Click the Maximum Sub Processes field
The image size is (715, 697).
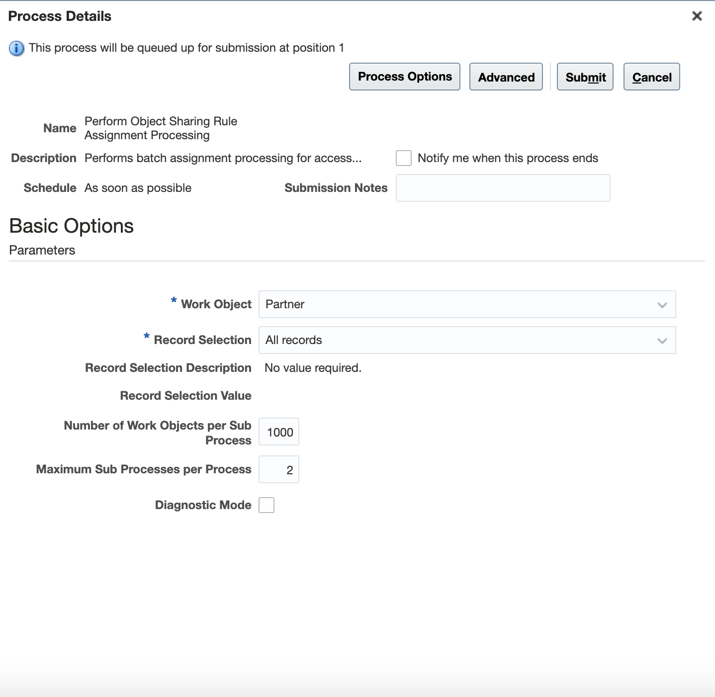point(279,470)
